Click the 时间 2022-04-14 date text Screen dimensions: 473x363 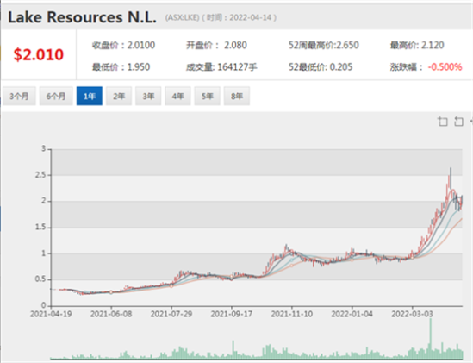239,17
